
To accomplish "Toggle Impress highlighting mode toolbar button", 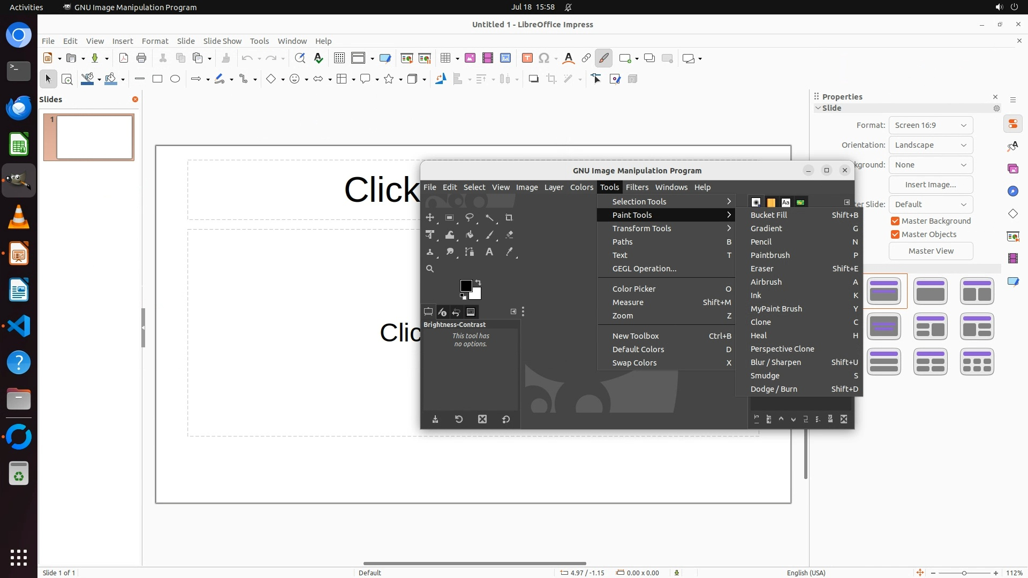I will coord(603,58).
